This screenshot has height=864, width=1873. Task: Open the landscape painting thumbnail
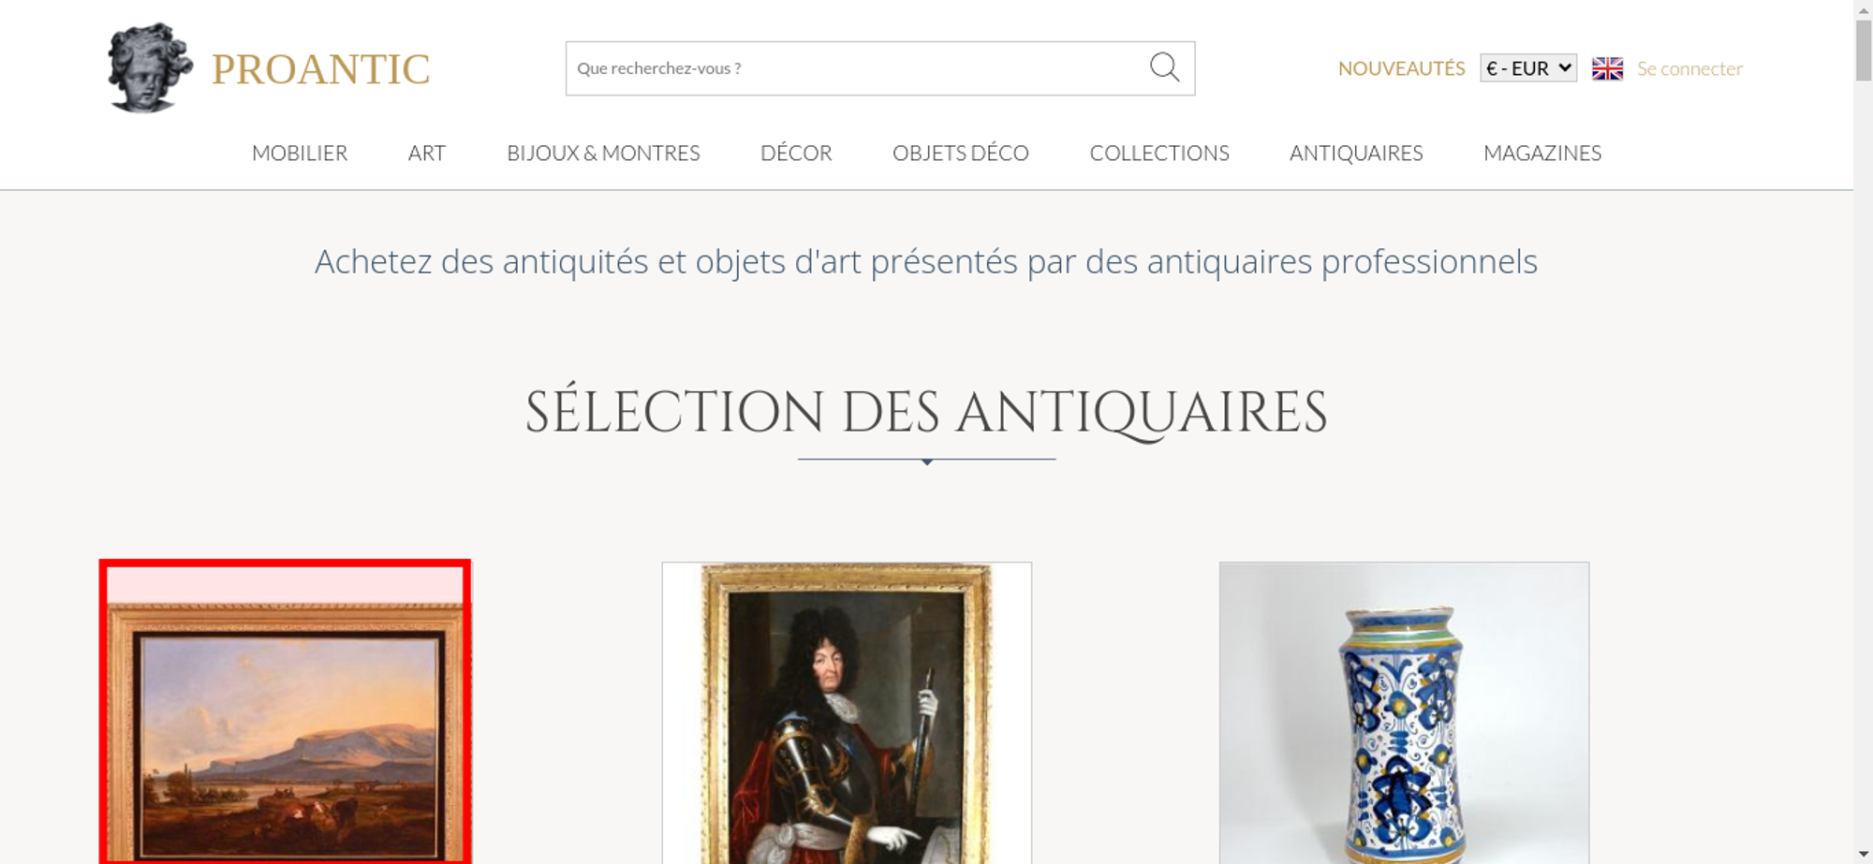pyautogui.click(x=286, y=712)
